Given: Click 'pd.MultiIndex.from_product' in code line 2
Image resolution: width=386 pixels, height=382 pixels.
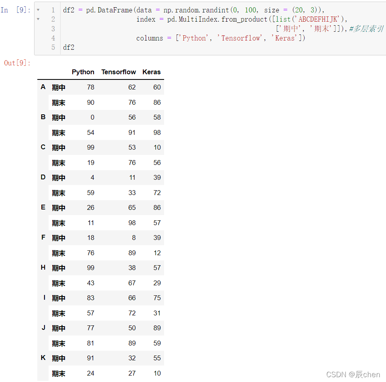Looking at the screenshot, I should coord(217,19).
